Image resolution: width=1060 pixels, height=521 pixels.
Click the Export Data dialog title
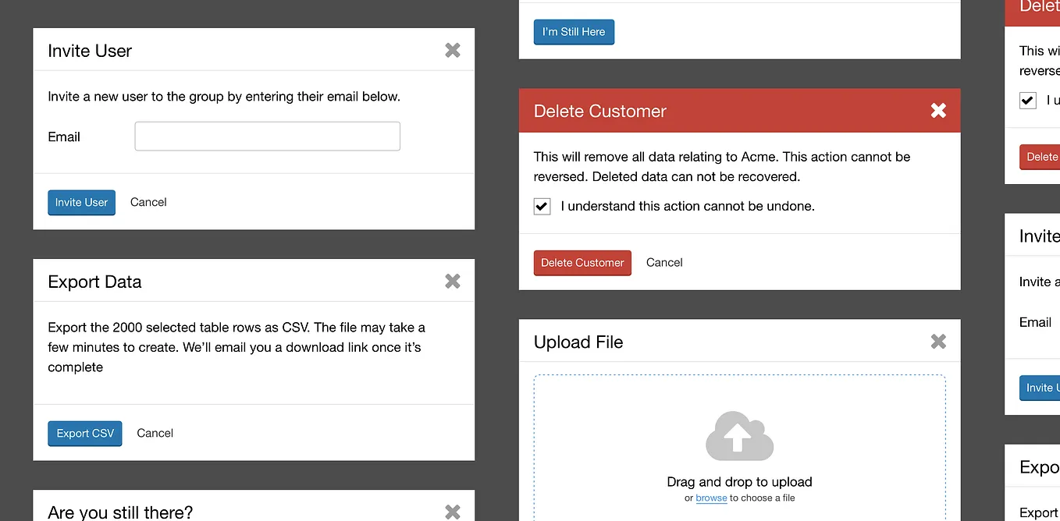click(94, 282)
